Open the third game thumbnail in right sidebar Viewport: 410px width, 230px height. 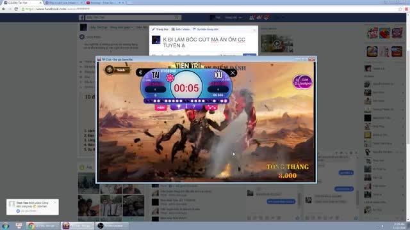397,33
